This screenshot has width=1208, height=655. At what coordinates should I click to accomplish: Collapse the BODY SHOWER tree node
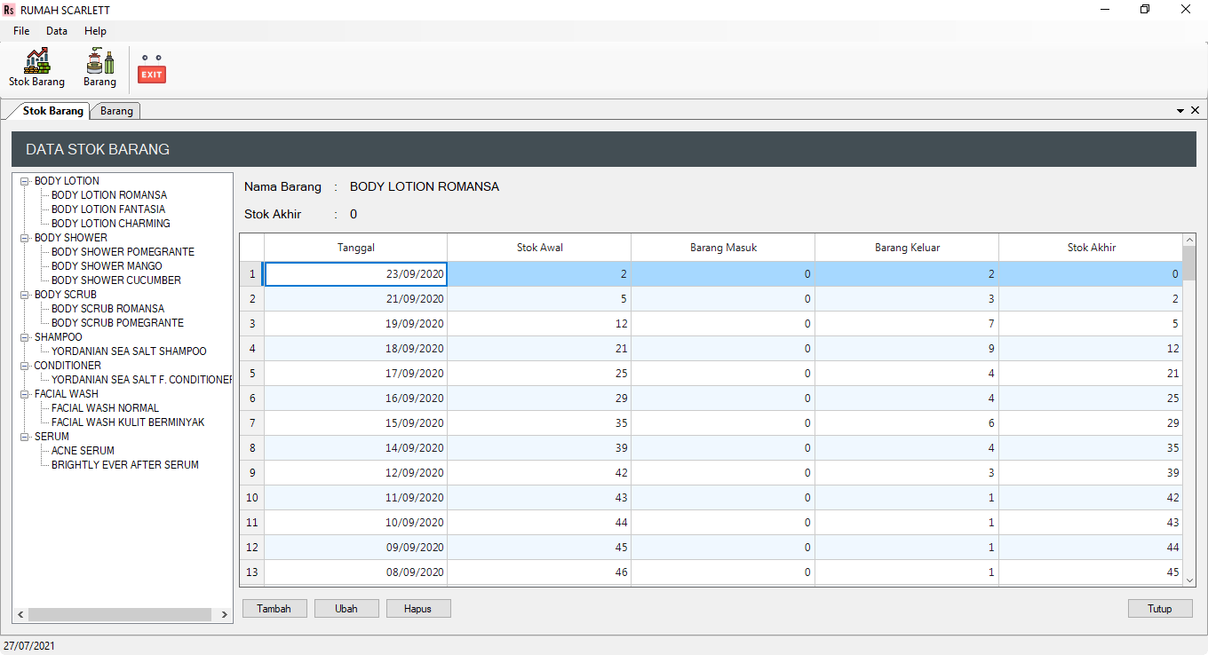point(25,238)
